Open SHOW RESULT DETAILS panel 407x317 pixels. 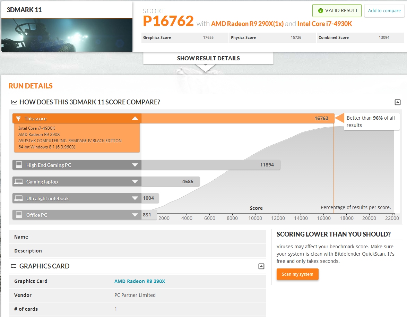click(x=208, y=58)
